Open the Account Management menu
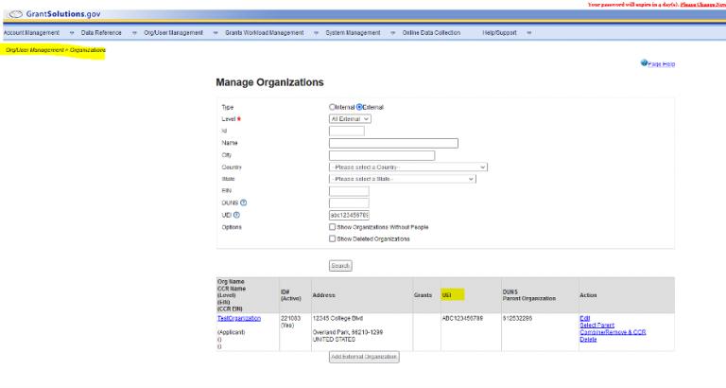The height and width of the screenshot is (388, 726). pyautogui.click(x=32, y=33)
